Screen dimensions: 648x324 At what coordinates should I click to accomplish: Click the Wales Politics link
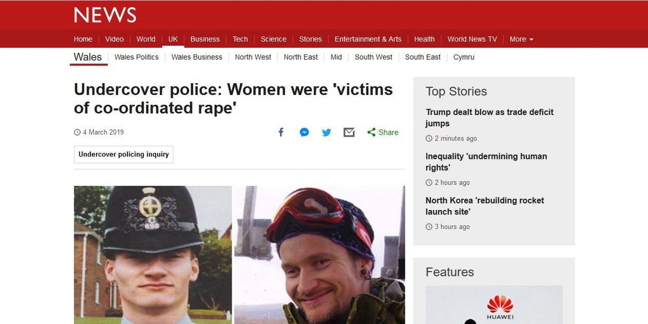(x=137, y=57)
